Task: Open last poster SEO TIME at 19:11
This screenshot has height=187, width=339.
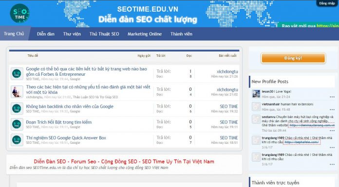Action: [x=229, y=122]
